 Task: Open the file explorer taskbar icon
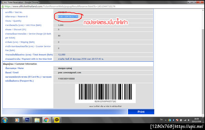[x=37, y=120]
